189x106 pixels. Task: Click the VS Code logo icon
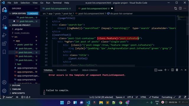tap(3, 3)
